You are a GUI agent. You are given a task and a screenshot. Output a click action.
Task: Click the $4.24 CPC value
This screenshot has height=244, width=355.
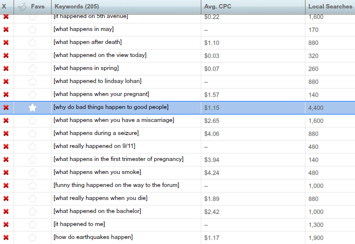[x=212, y=173]
